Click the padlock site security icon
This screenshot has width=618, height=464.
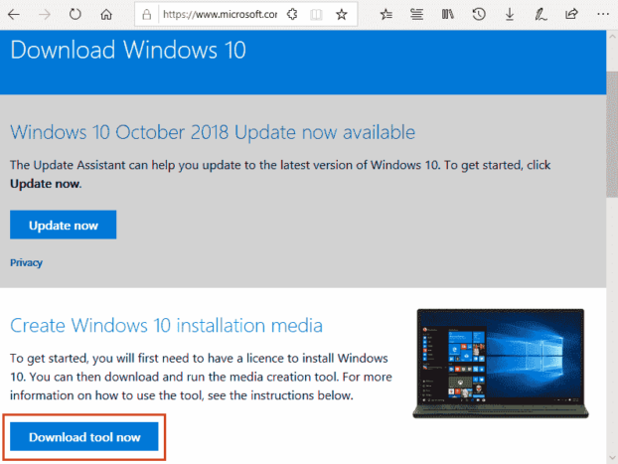tap(147, 15)
